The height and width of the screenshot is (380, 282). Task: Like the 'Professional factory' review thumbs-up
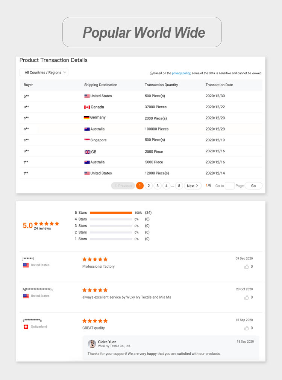(246, 267)
